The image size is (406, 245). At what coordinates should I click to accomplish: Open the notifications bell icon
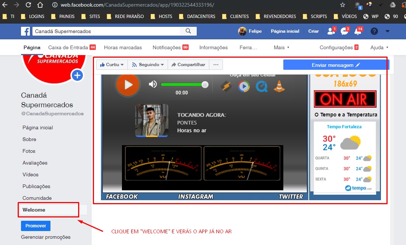[357, 31]
